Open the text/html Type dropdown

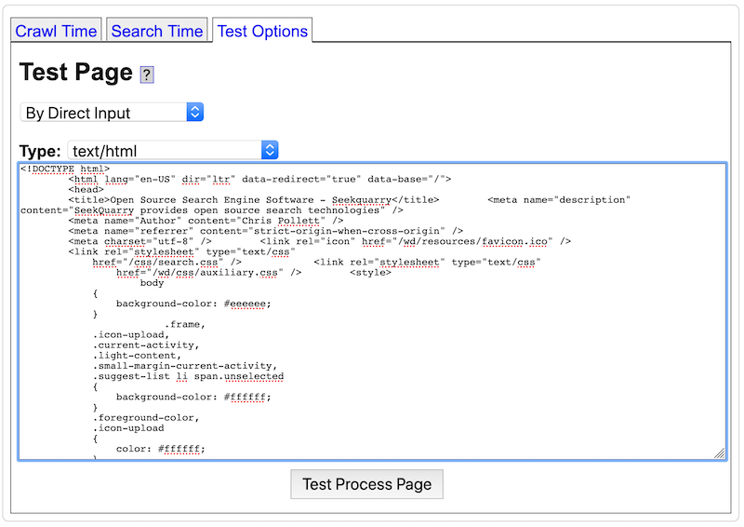173,151
